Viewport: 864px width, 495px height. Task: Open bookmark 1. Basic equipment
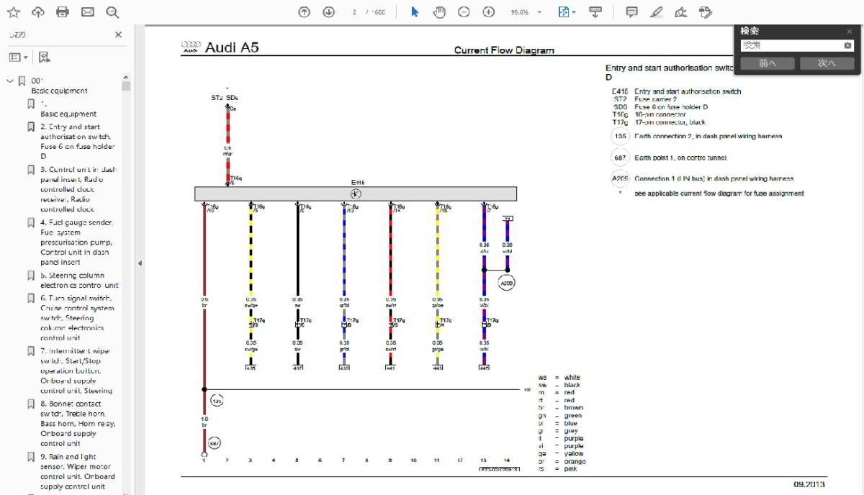[x=68, y=109]
